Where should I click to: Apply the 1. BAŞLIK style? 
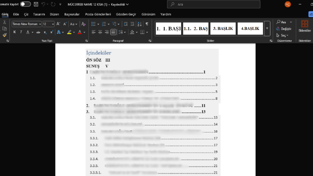(168, 28)
